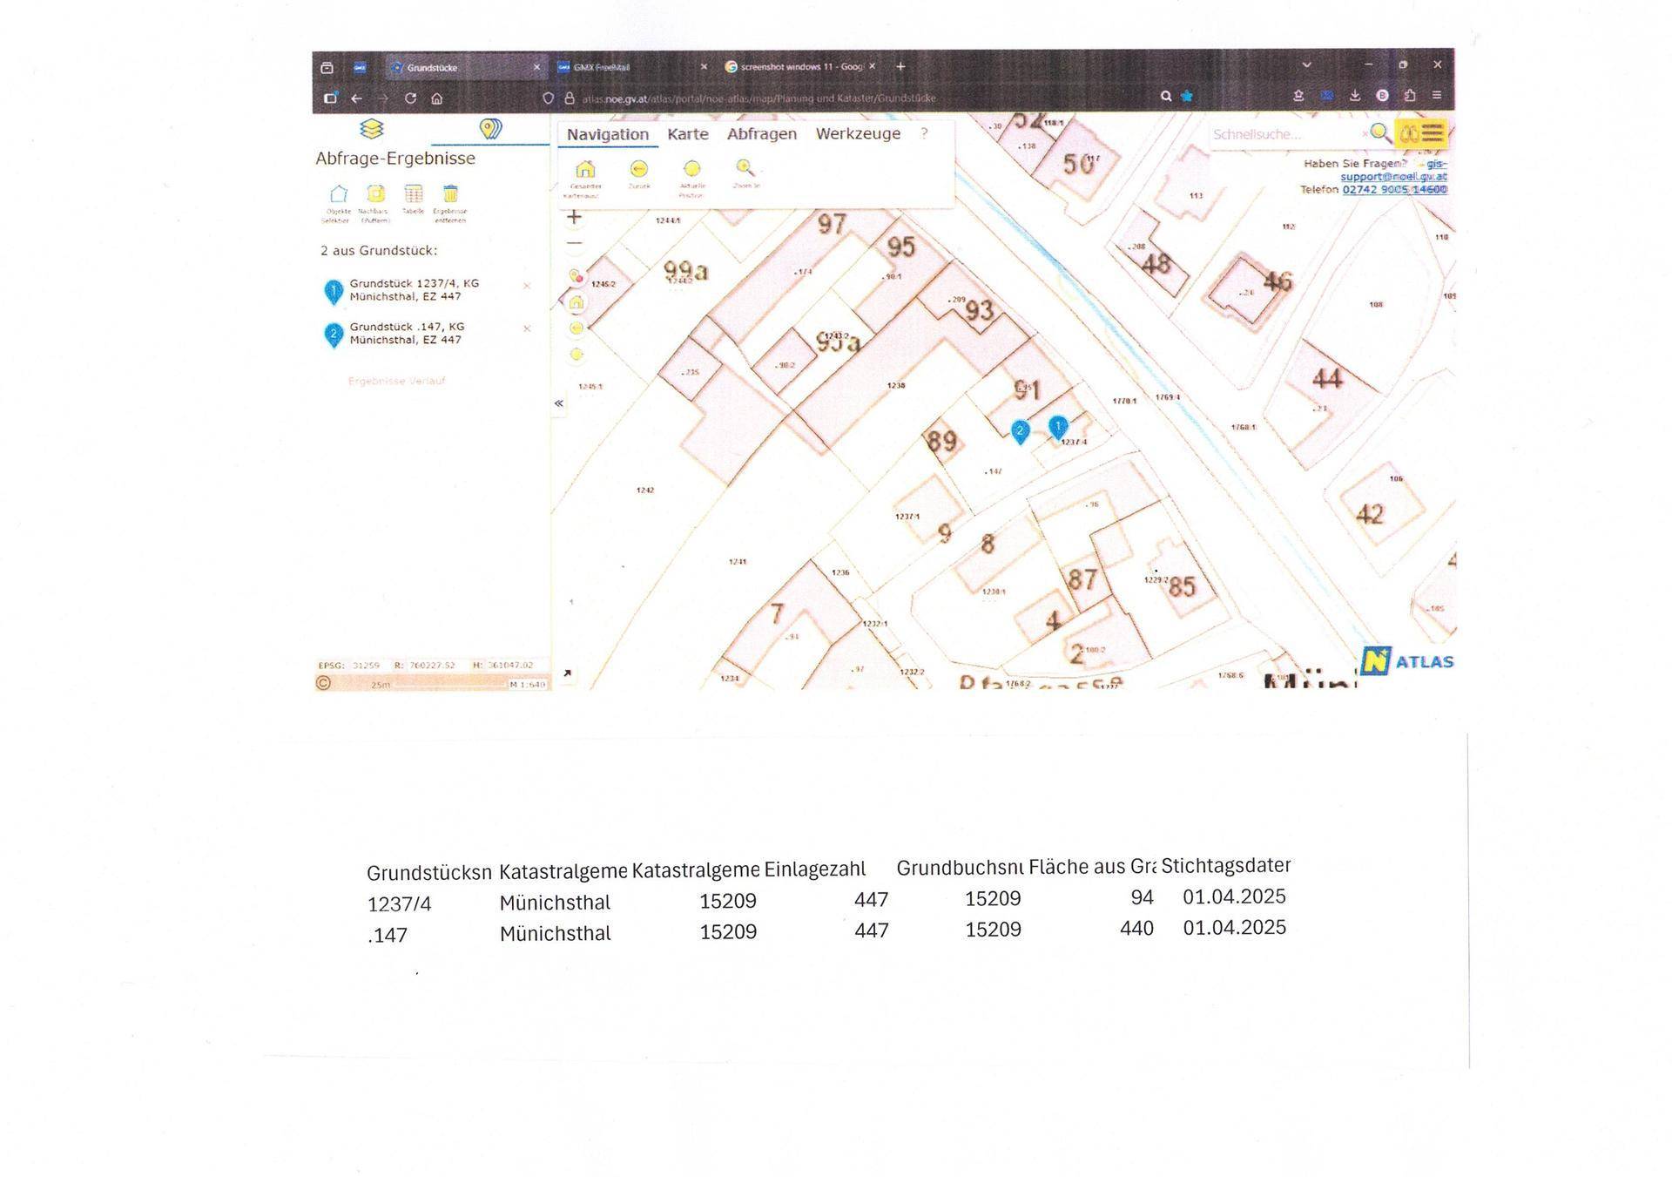
Task: Reload the page in browser
Action: click(x=410, y=98)
